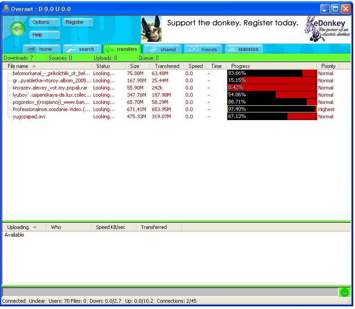Sort downloads by Transferred column header
Image resolution: width=355 pixels, height=309 pixels.
click(x=167, y=66)
